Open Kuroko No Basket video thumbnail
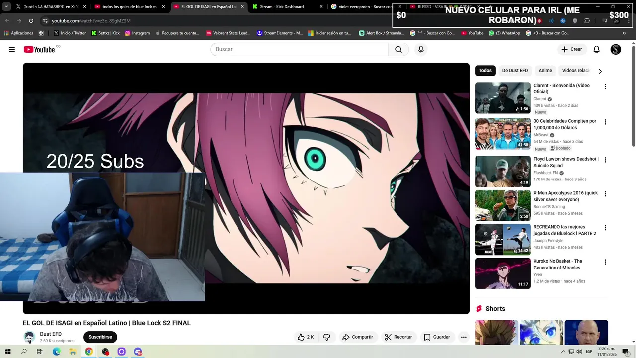Screen dimensions: 636x358 click(x=503, y=273)
